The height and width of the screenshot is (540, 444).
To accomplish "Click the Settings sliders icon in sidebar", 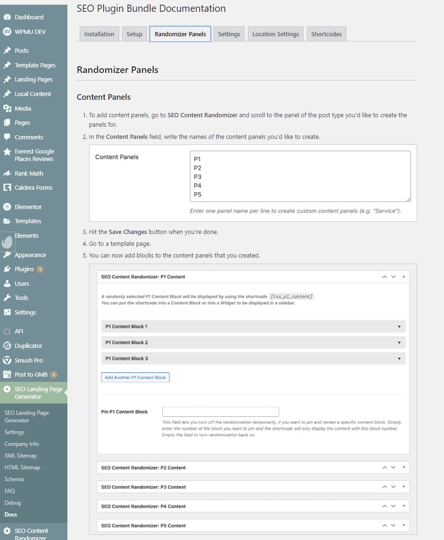I will pyautogui.click(x=7, y=312).
